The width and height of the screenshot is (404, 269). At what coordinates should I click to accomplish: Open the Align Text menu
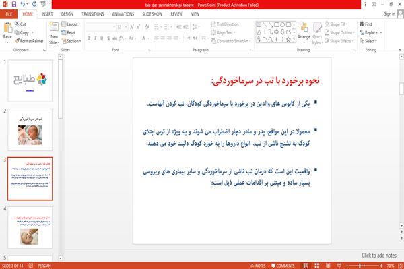[x=223, y=32]
